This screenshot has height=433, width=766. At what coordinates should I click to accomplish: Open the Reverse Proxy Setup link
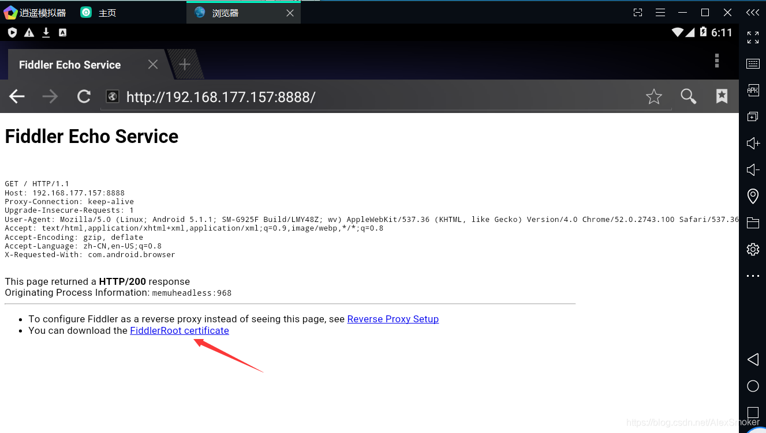click(393, 319)
